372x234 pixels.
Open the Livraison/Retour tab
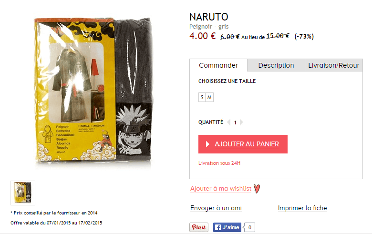point(333,65)
